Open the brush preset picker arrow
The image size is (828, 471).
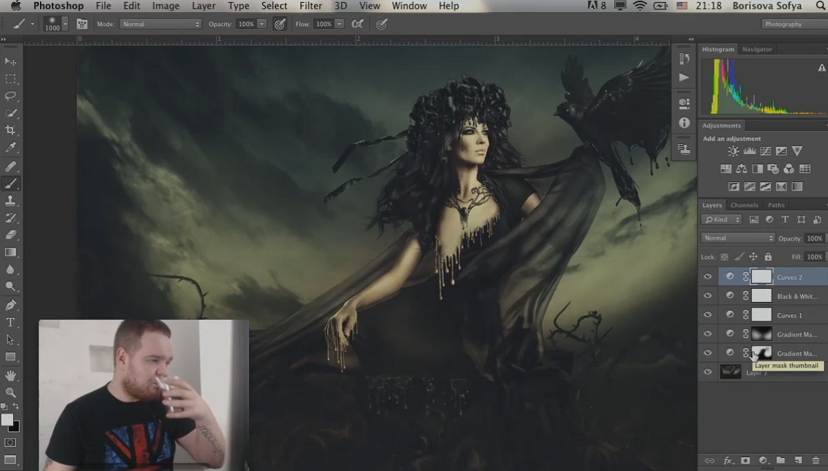[65, 23]
